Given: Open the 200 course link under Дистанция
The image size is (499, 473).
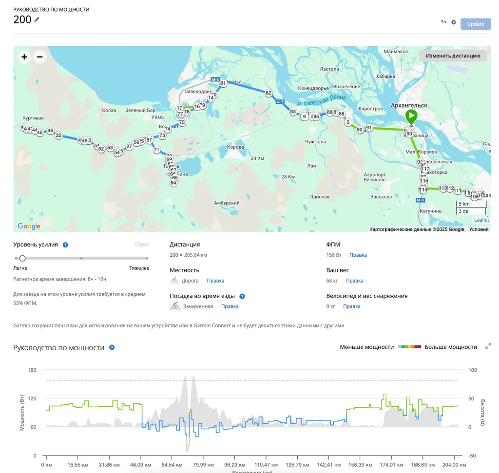Looking at the screenshot, I should click(x=173, y=255).
